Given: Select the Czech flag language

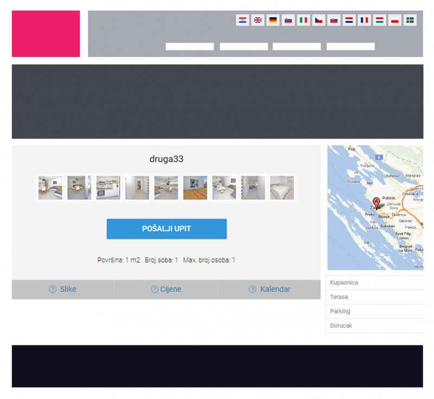Looking at the screenshot, I should pos(319,20).
